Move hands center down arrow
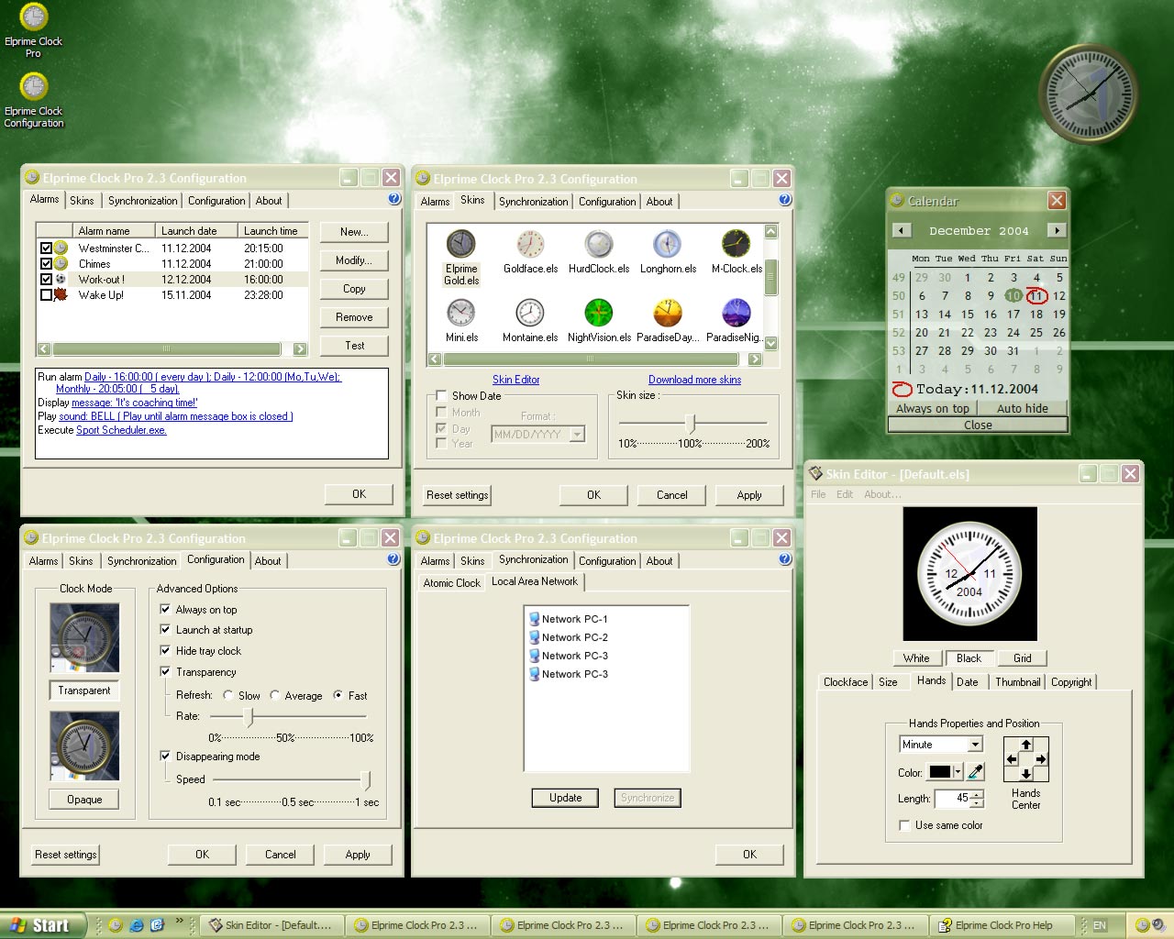This screenshot has height=939, width=1174. click(x=1026, y=773)
